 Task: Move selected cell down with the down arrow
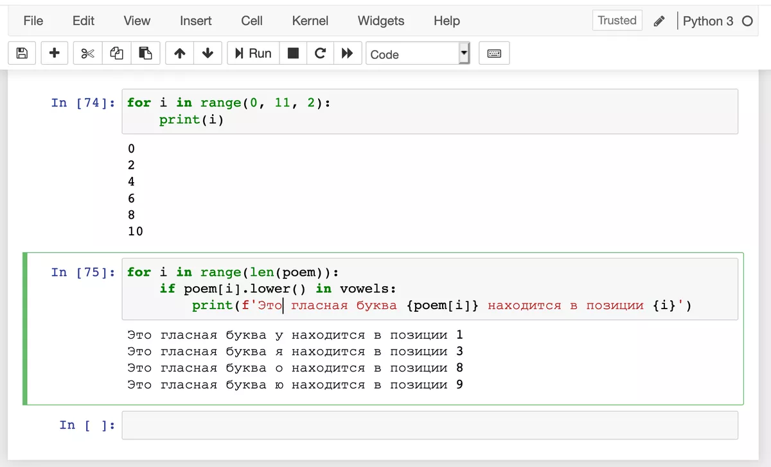[208, 53]
